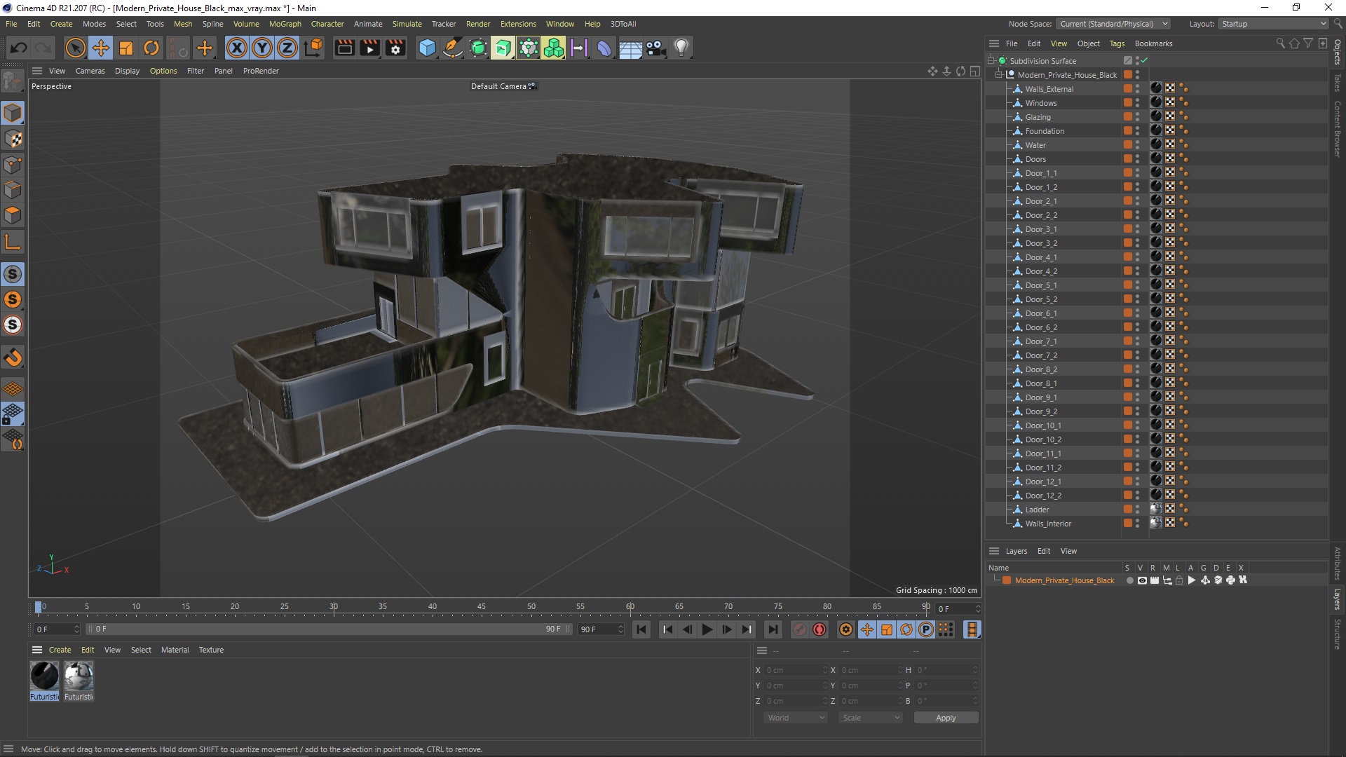
Task: Add a Camera object icon
Action: tap(655, 48)
